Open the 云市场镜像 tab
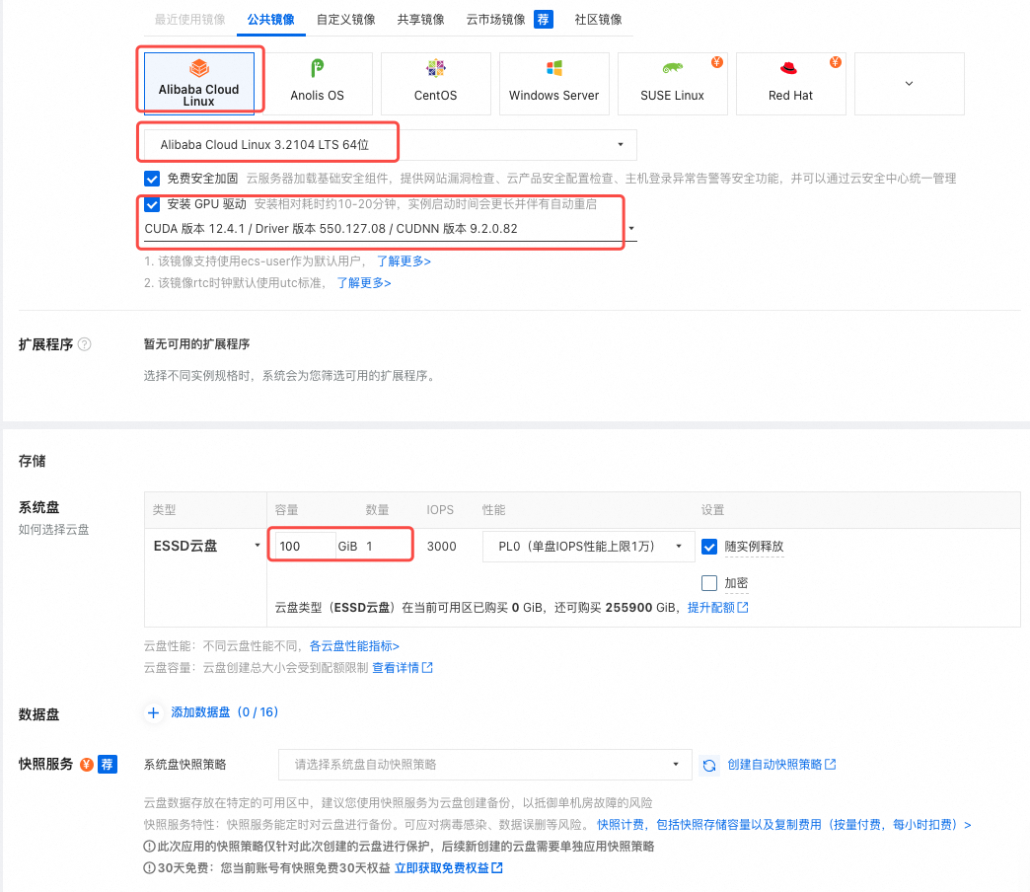Image resolution: width=1030 pixels, height=892 pixels. (x=496, y=19)
